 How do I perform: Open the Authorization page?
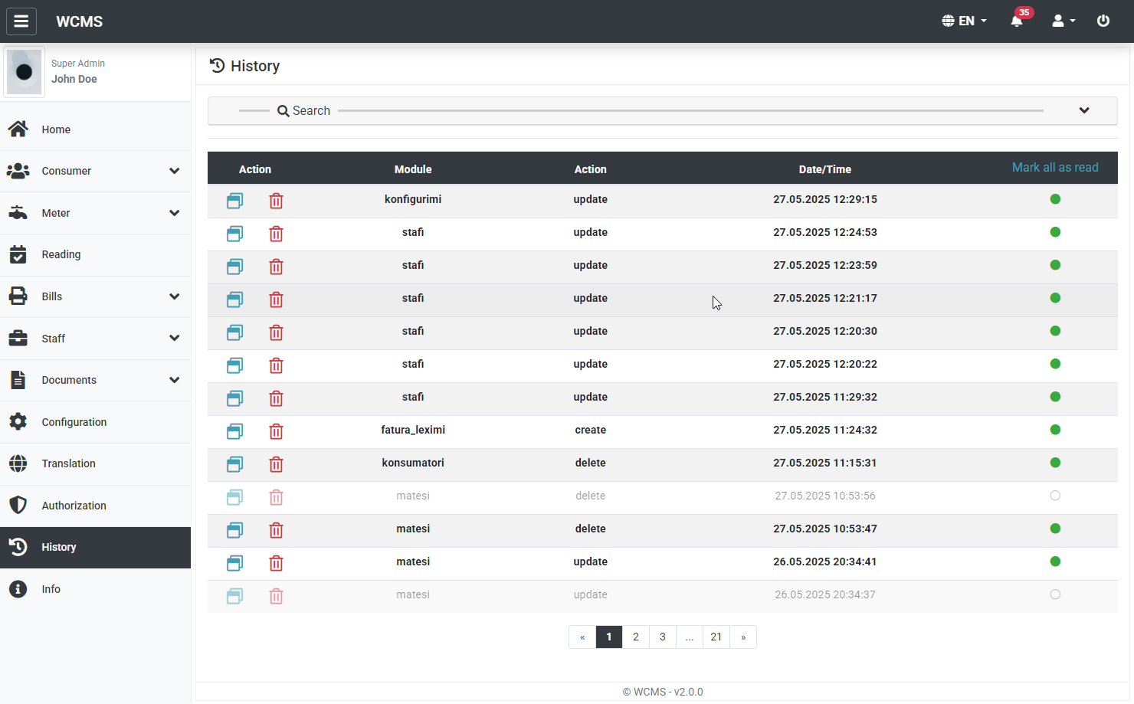[x=95, y=506]
